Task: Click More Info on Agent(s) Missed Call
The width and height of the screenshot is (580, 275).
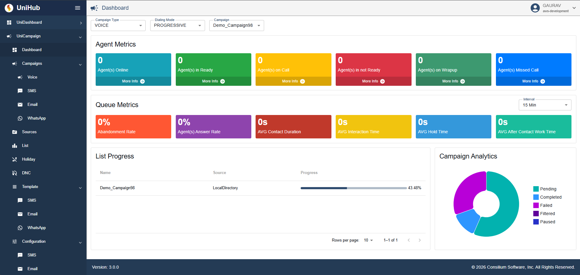Action: pos(533,81)
